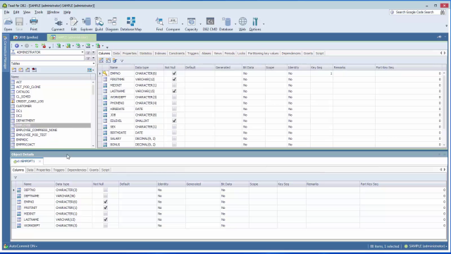This screenshot has height=254, width=451.
Task: Toggle Not Null checkbox for FIRSTNME in upper grid
Action: tap(174, 79)
